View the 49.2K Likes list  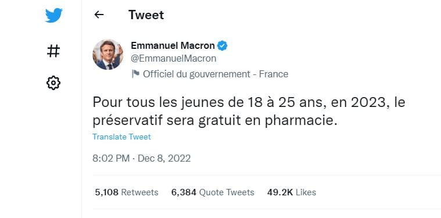coord(292,192)
